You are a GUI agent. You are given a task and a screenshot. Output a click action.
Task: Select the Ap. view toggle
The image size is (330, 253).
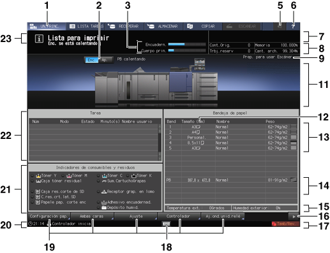click(105, 60)
